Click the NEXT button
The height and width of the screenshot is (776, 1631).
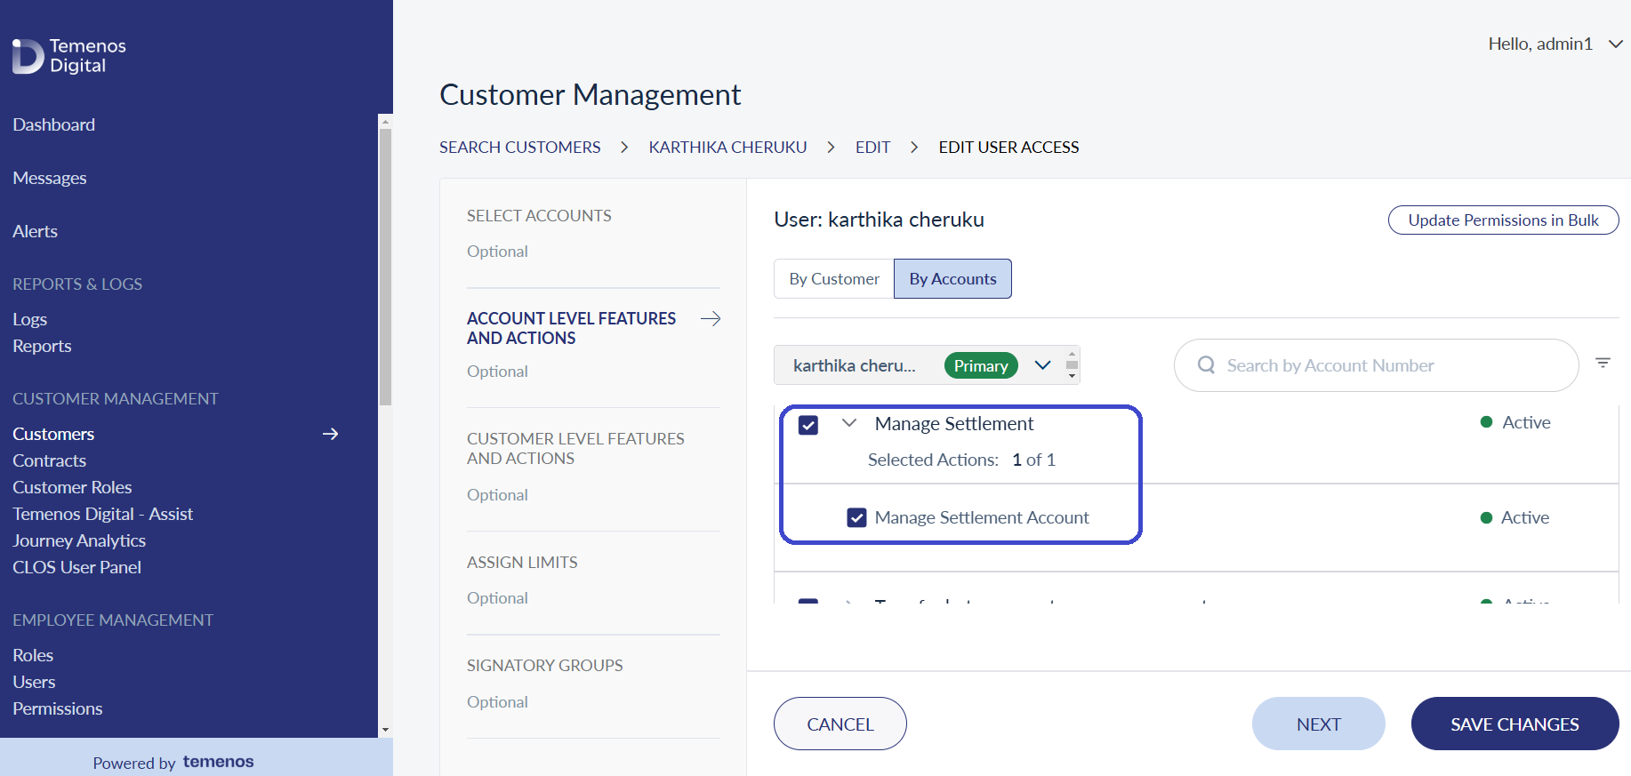tap(1318, 724)
